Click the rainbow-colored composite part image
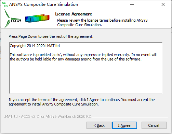172x134 pixels. [x=37, y=18]
